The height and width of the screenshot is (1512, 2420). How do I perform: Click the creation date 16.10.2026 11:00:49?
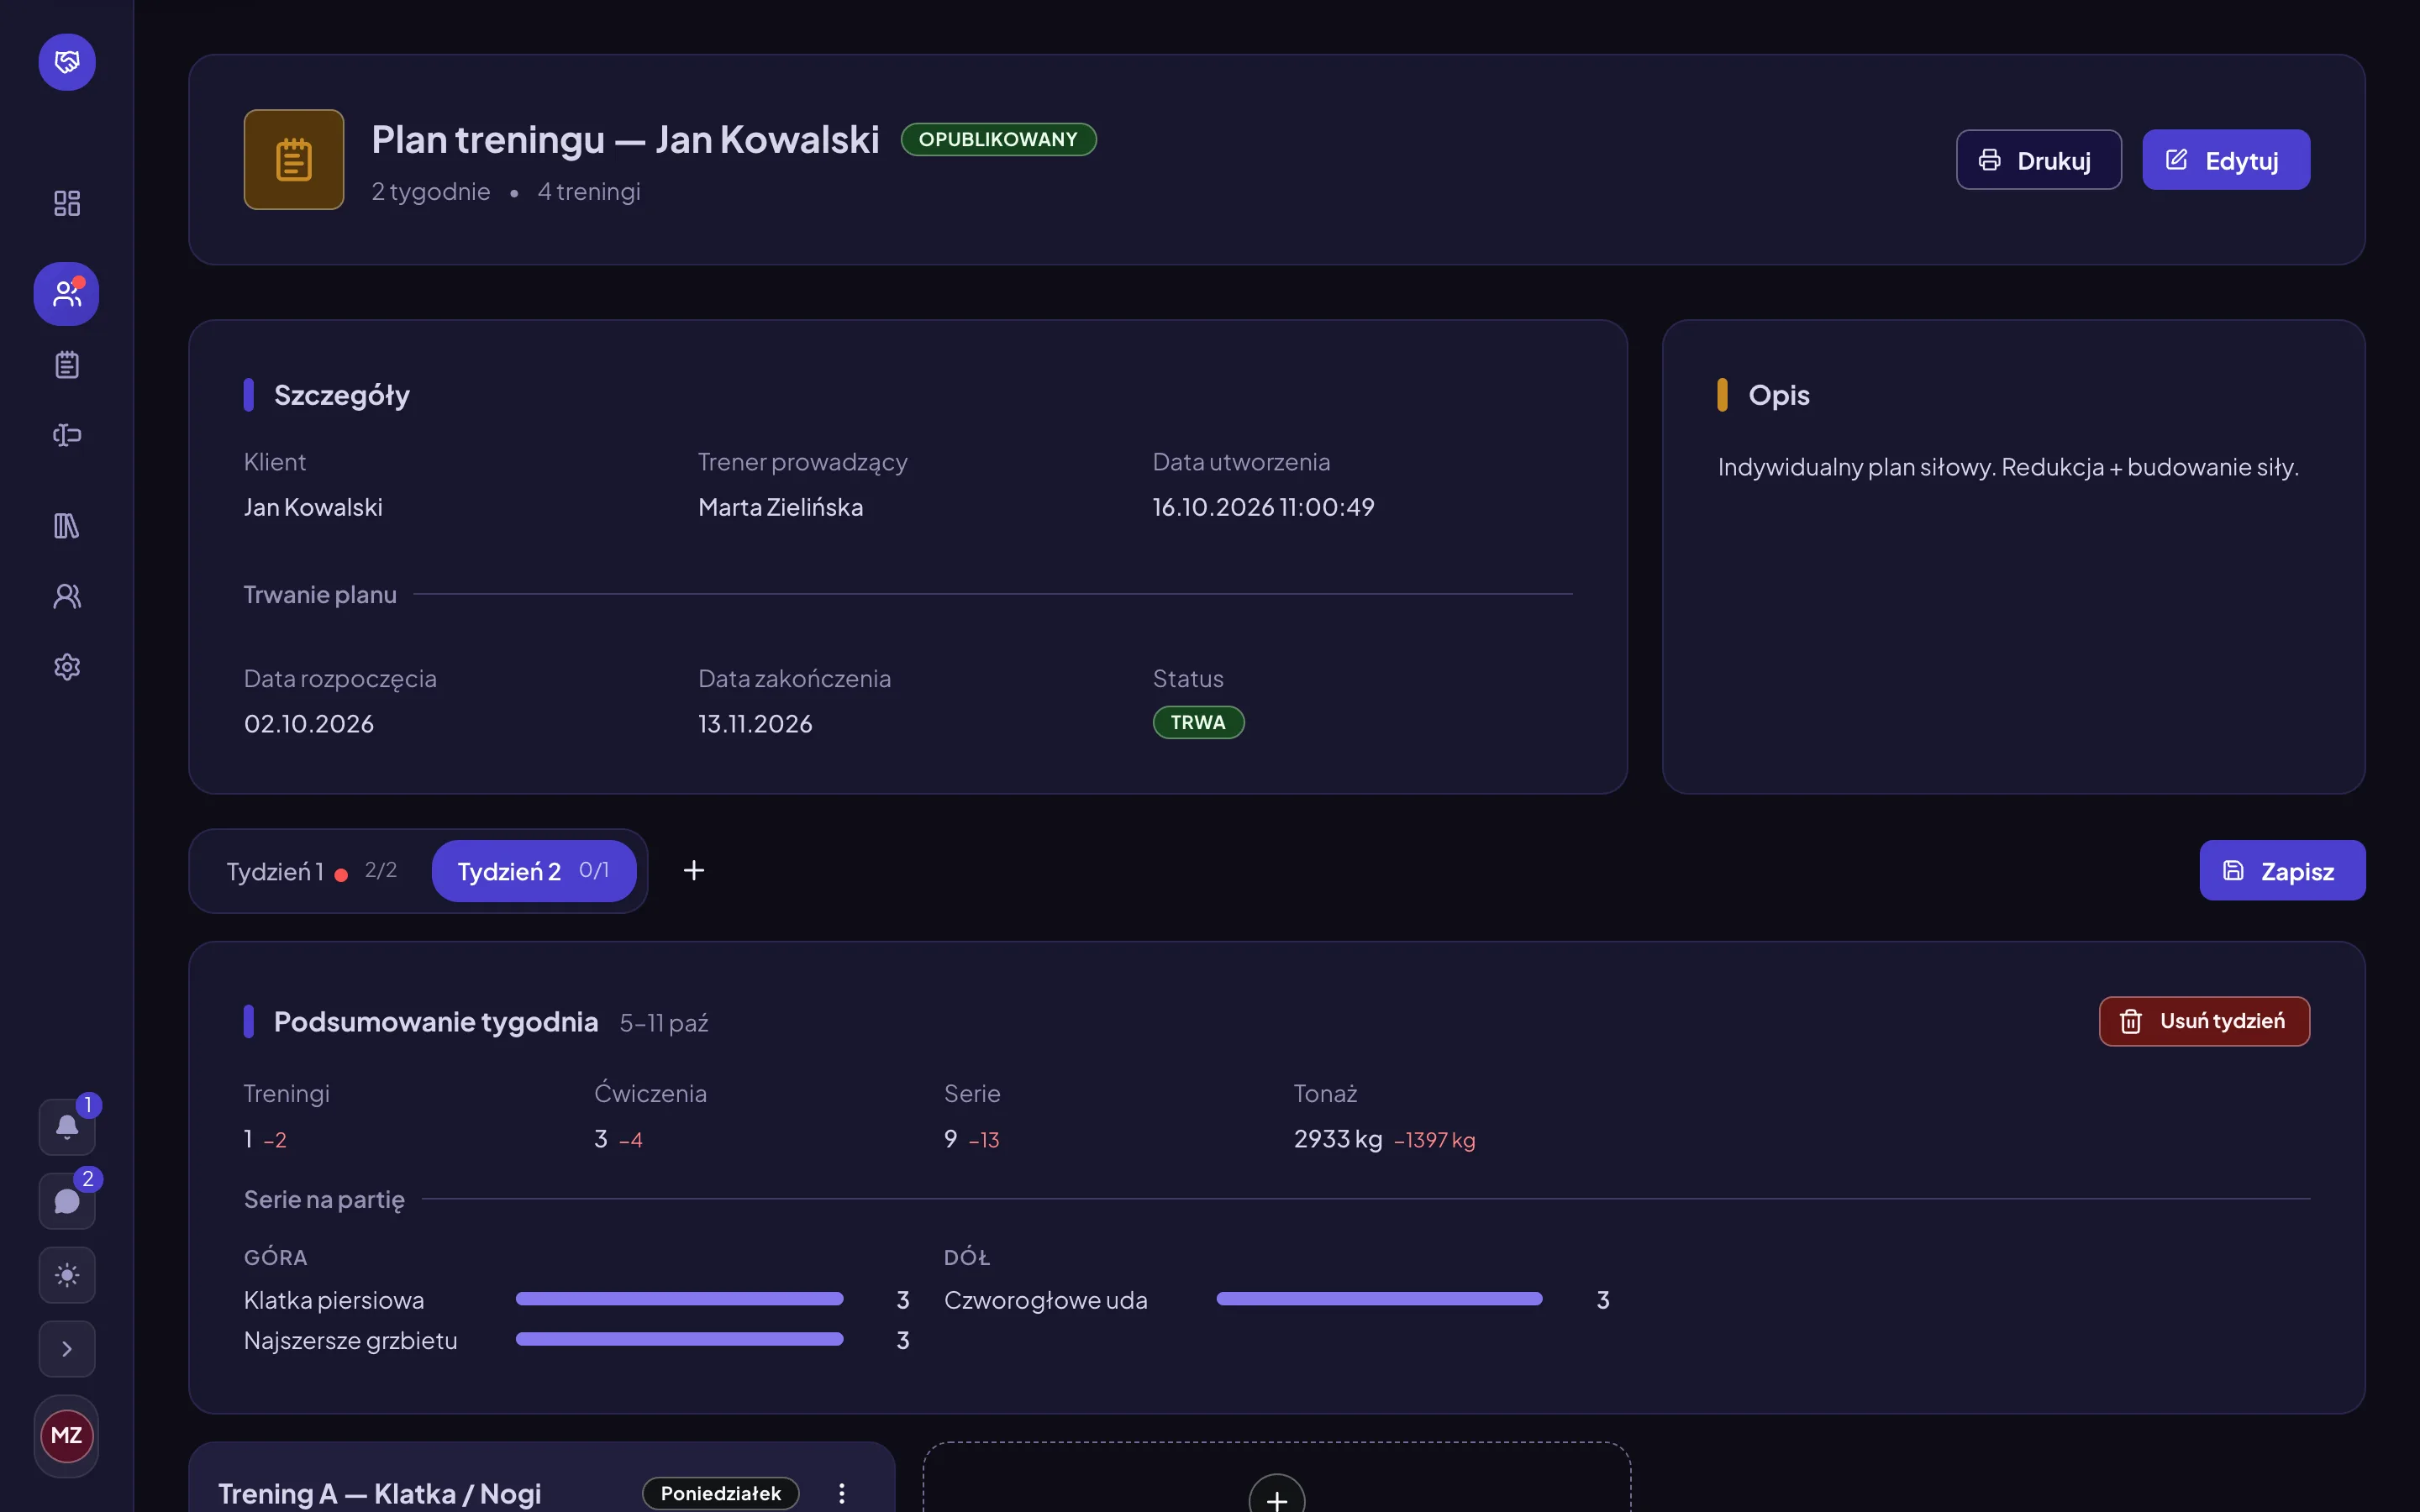[1263, 507]
